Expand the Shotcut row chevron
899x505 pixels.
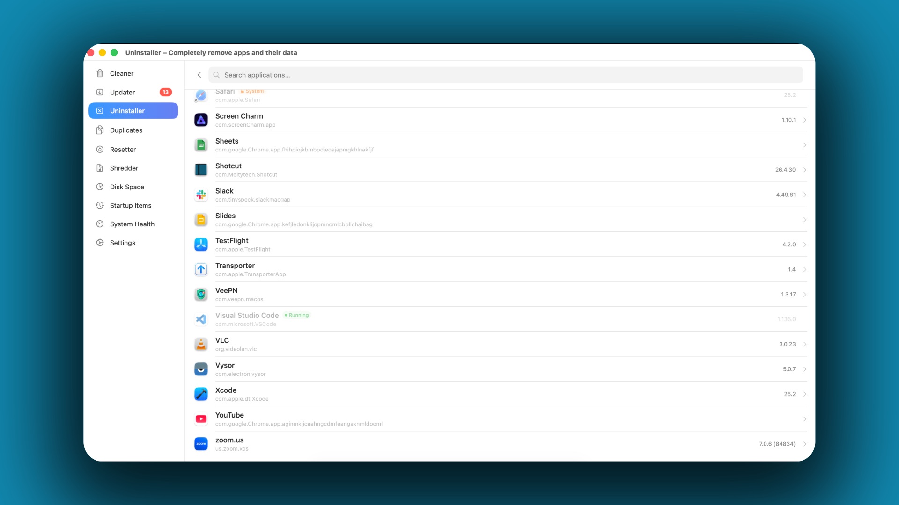804,170
